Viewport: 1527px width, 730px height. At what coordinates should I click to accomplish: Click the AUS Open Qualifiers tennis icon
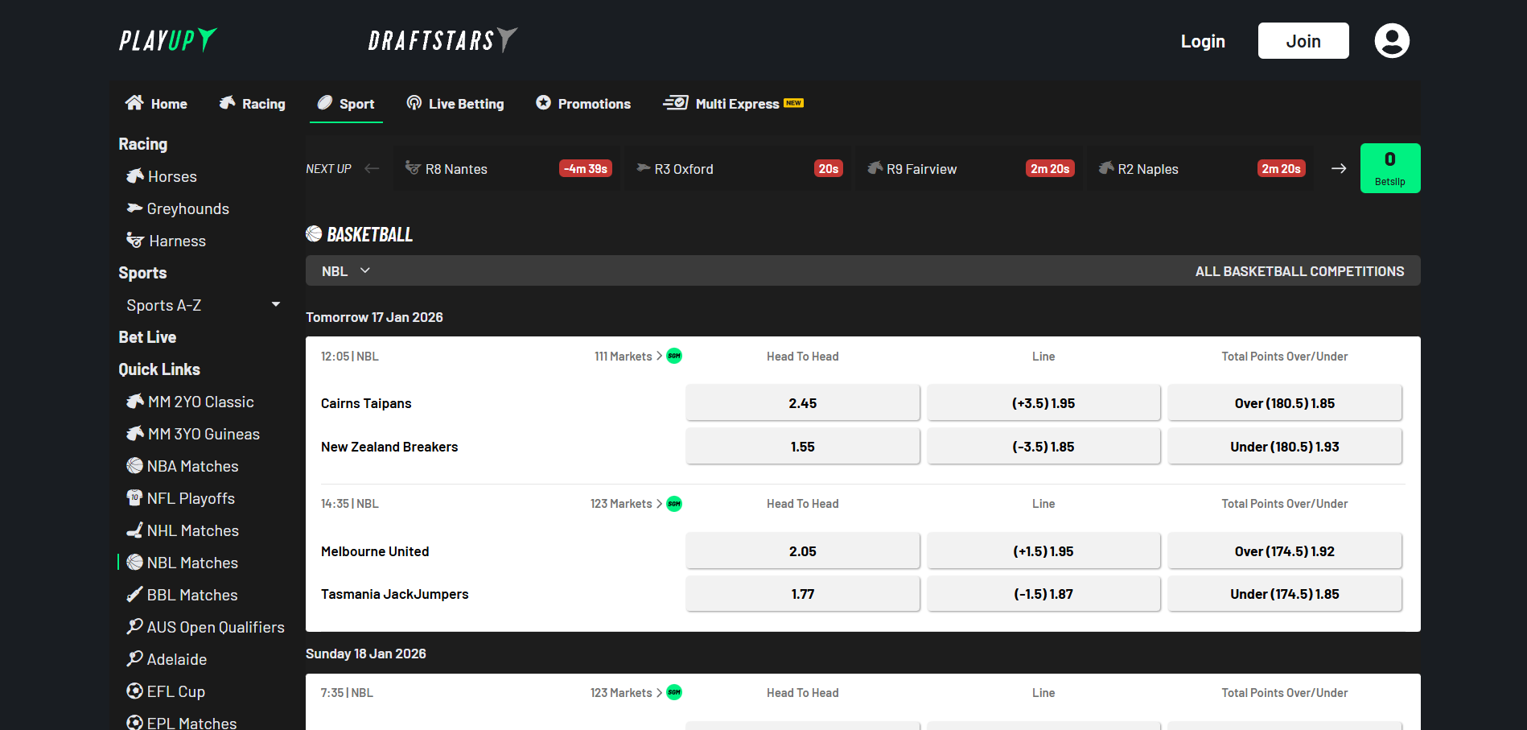tap(135, 626)
